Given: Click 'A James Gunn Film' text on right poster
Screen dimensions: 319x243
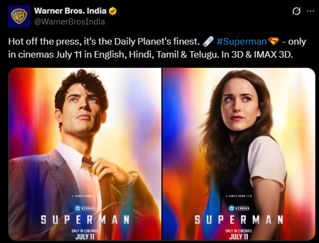Looking at the screenshot, I should point(239,196).
